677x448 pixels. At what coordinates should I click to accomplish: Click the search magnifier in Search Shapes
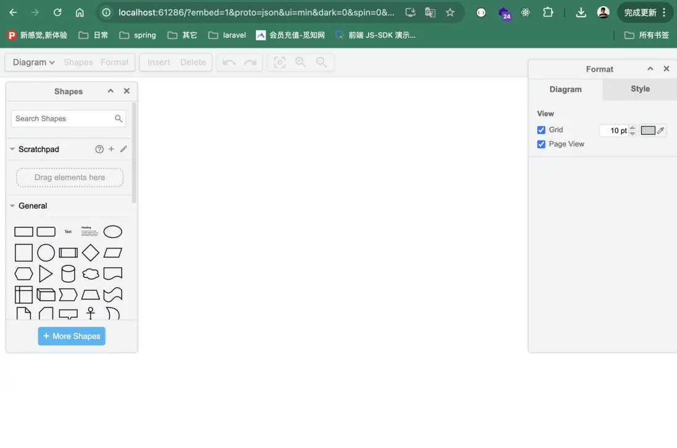point(118,118)
